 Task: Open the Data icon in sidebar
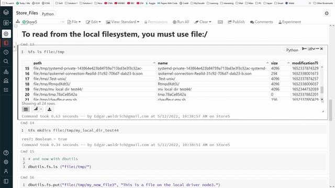pos(6,72)
